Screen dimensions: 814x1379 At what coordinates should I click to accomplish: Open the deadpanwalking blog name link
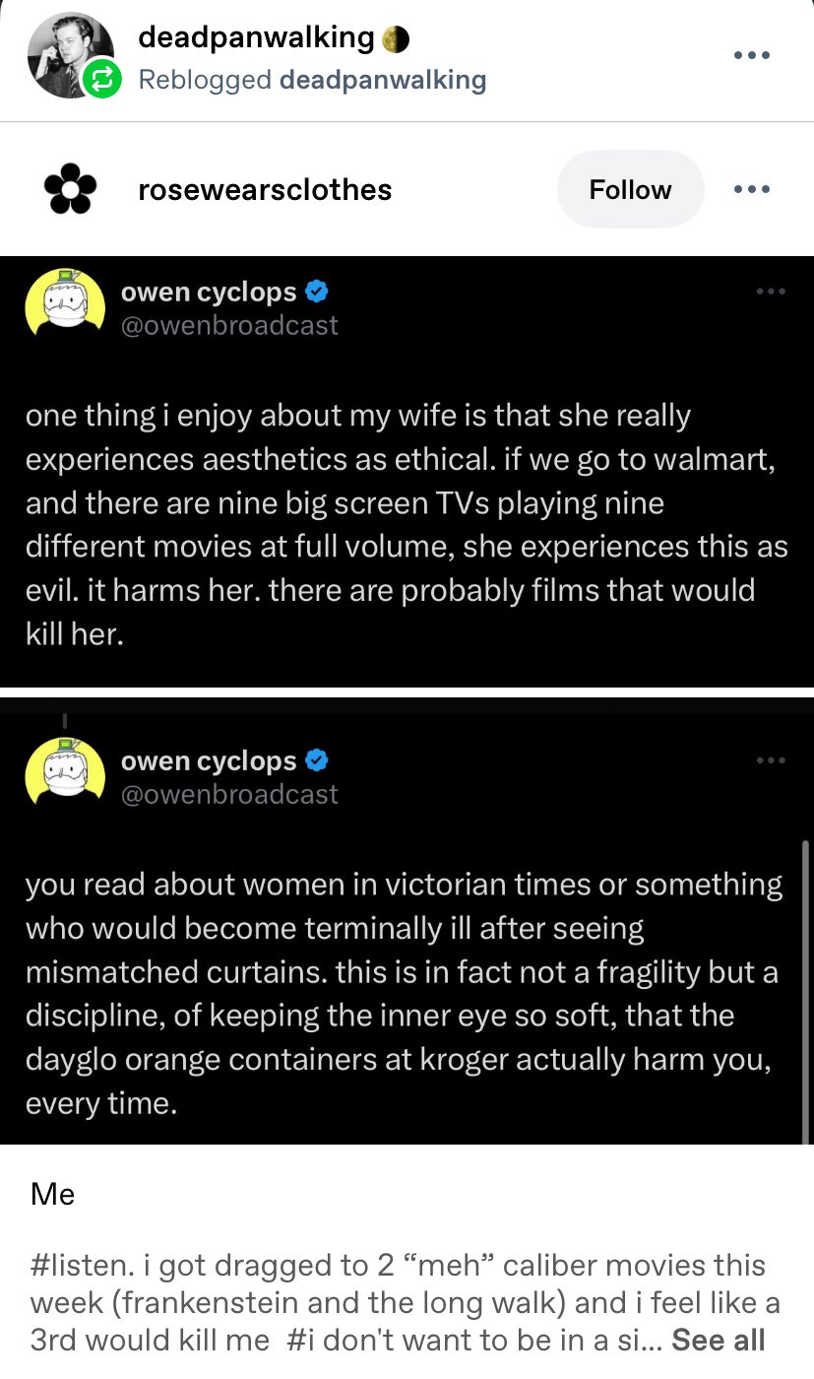tap(256, 37)
